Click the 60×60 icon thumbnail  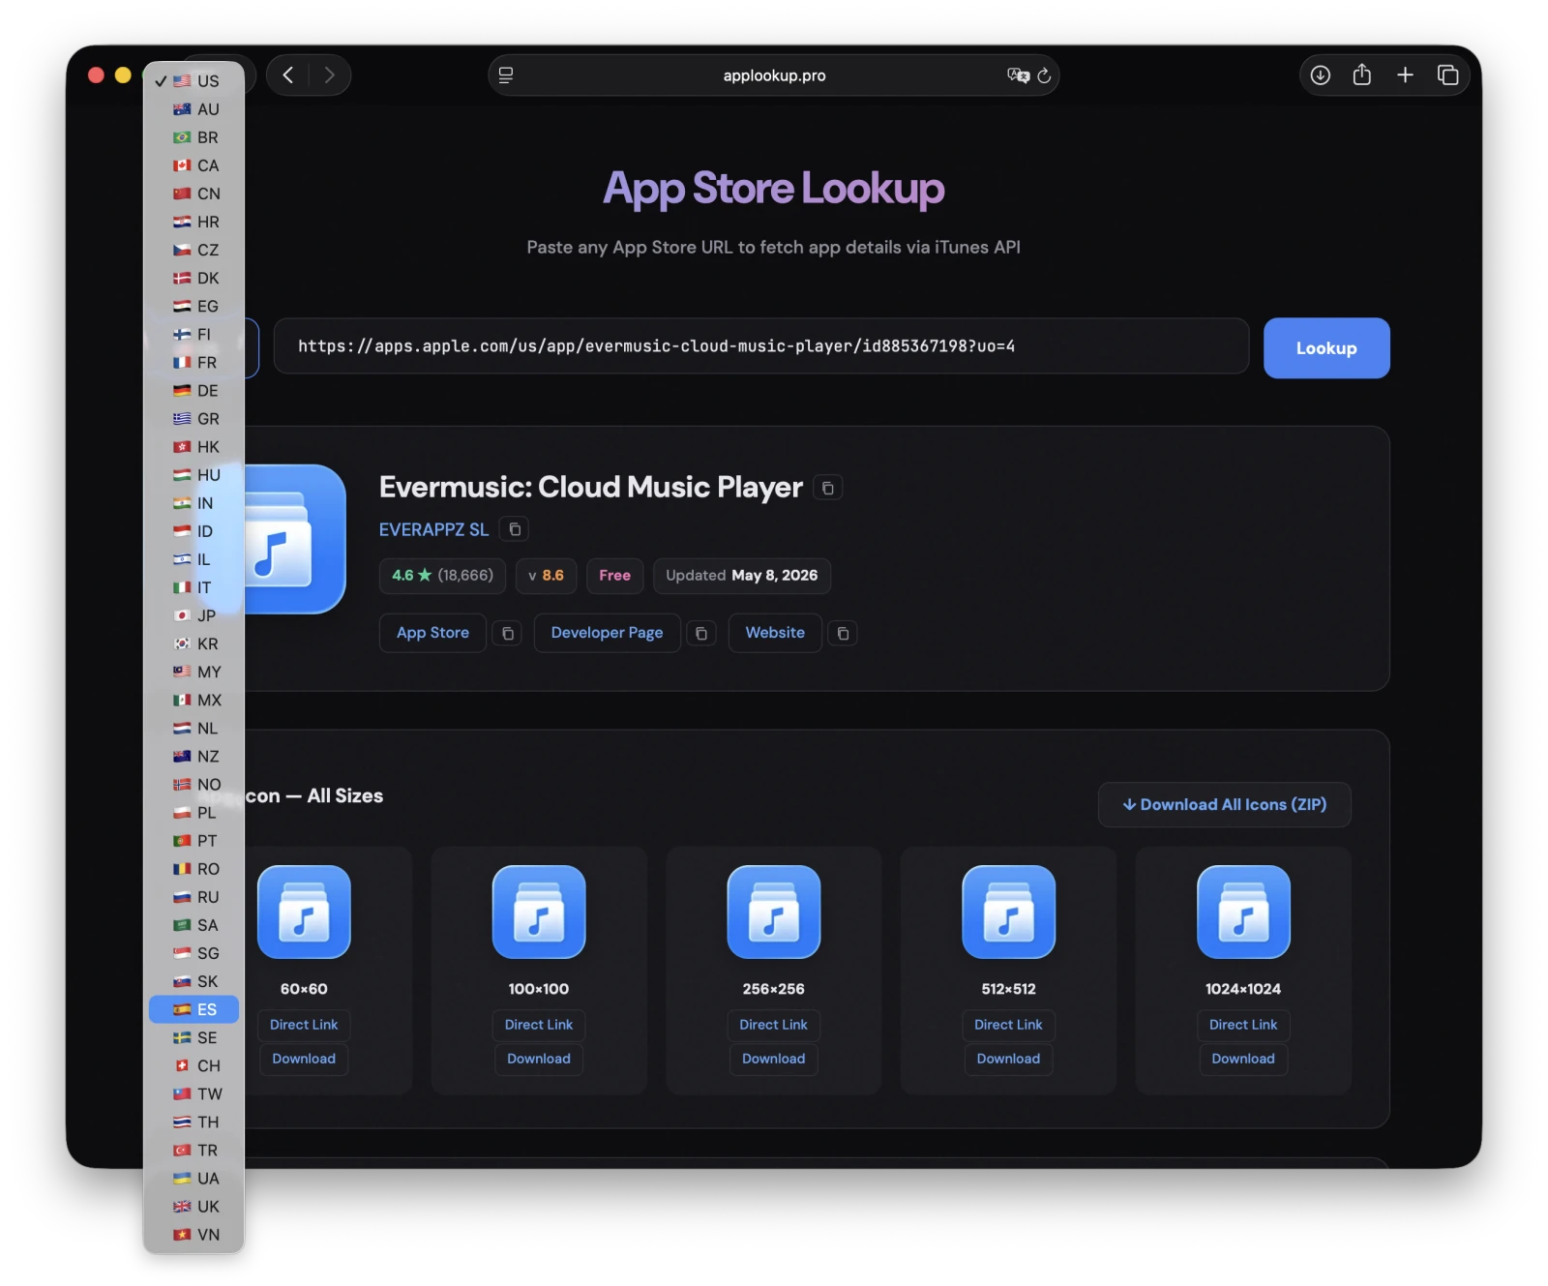pyautogui.click(x=304, y=912)
